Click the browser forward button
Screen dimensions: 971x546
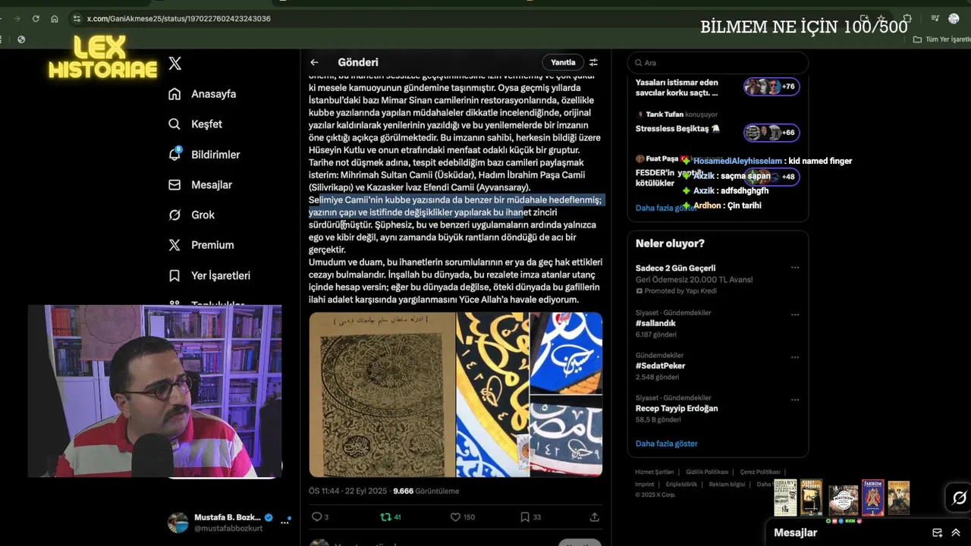[17, 18]
